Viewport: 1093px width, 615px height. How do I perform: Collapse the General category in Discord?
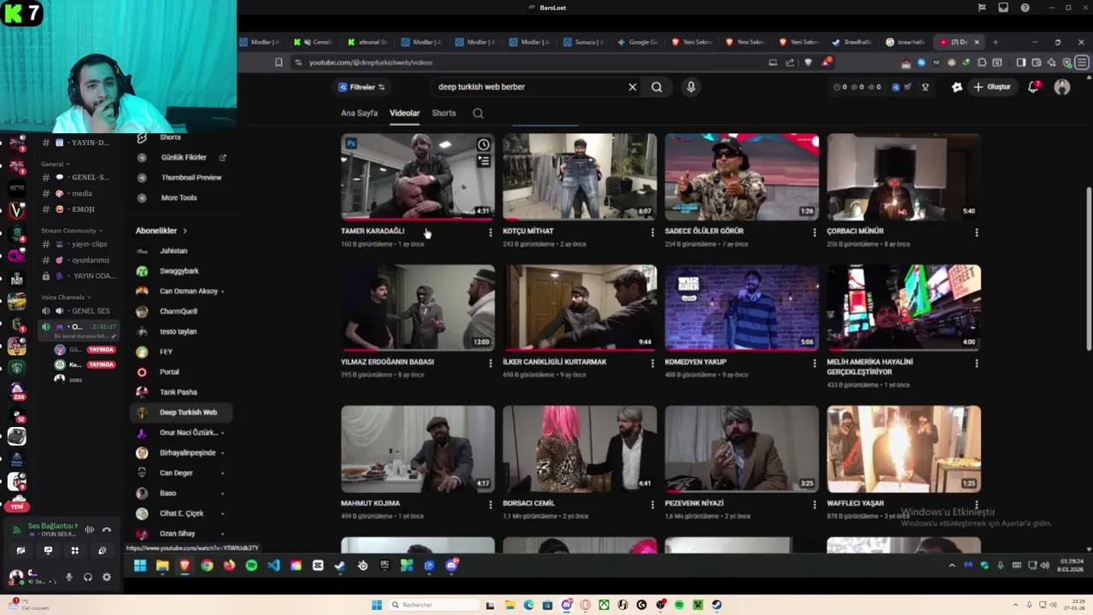tap(55, 164)
